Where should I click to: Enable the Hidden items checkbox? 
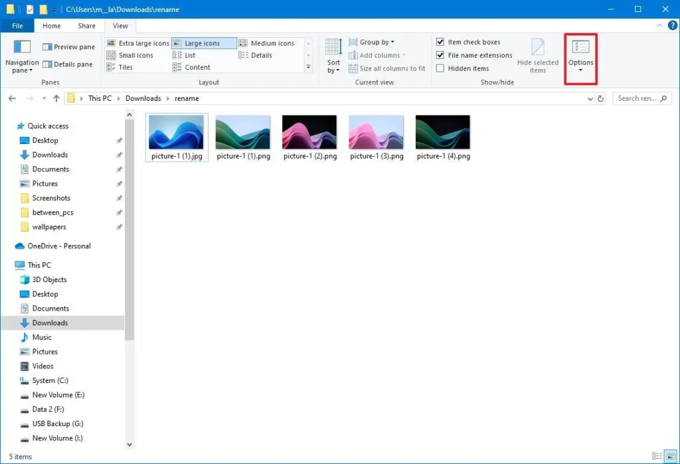click(440, 68)
